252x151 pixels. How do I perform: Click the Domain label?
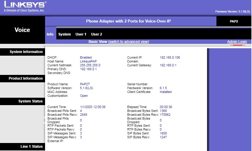(x=133, y=61)
